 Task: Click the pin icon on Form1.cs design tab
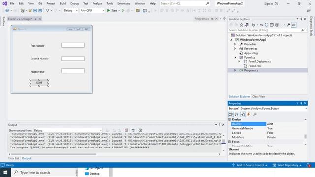tap(36, 19)
